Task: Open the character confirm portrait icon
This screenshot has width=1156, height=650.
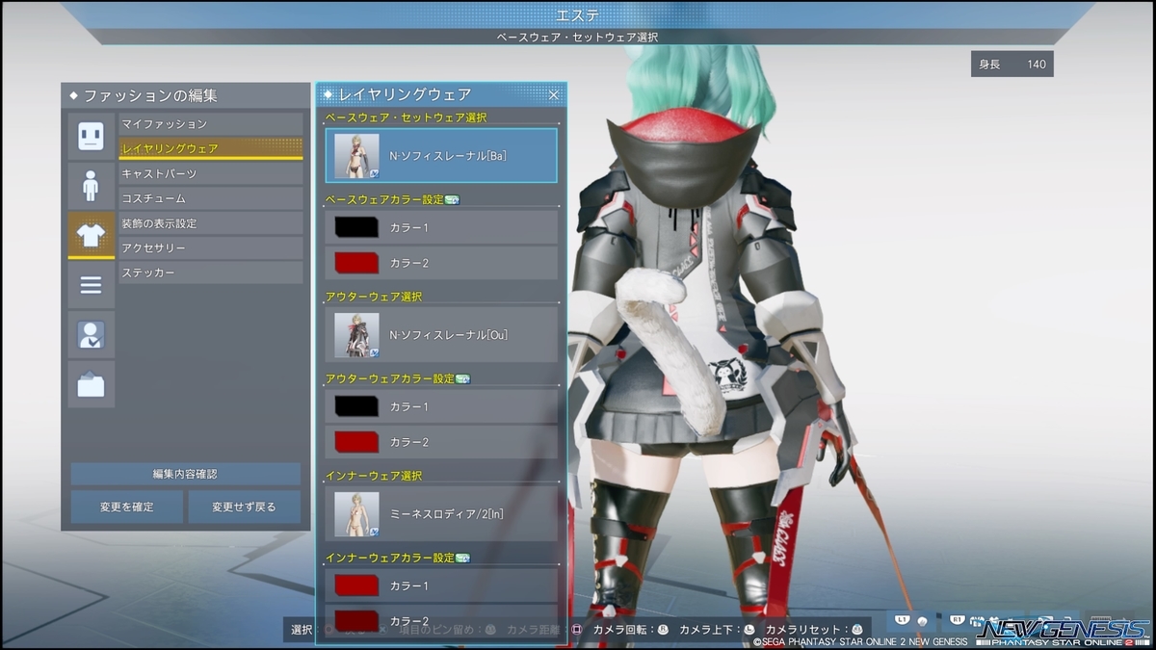Action: pyautogui.click(x=91, y=334)
